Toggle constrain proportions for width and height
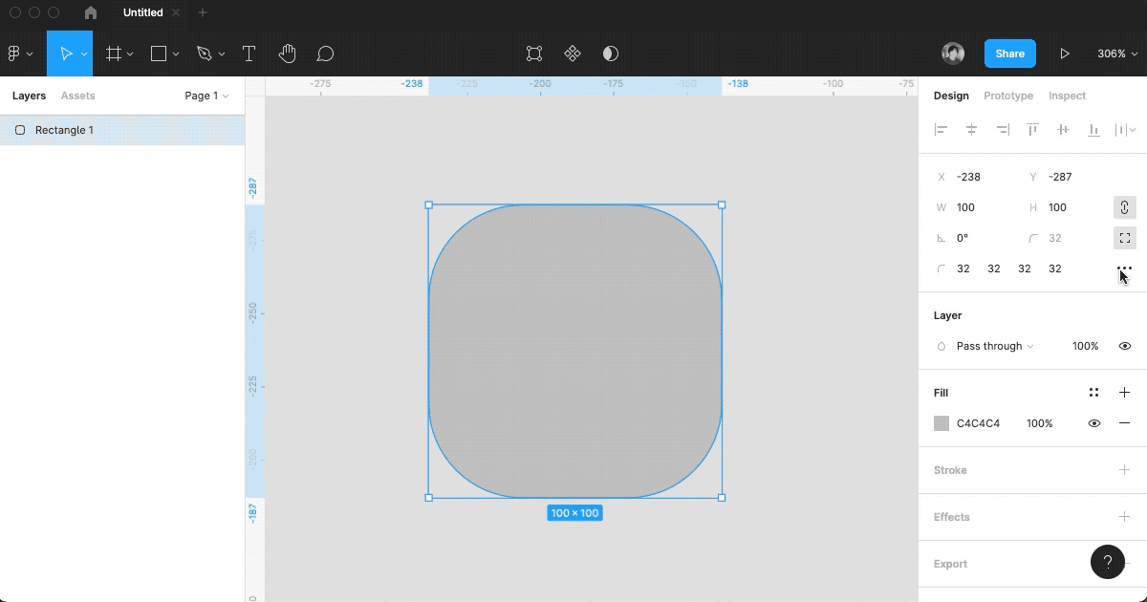This screenshot has height=602, width=1147. (1124, 207)
